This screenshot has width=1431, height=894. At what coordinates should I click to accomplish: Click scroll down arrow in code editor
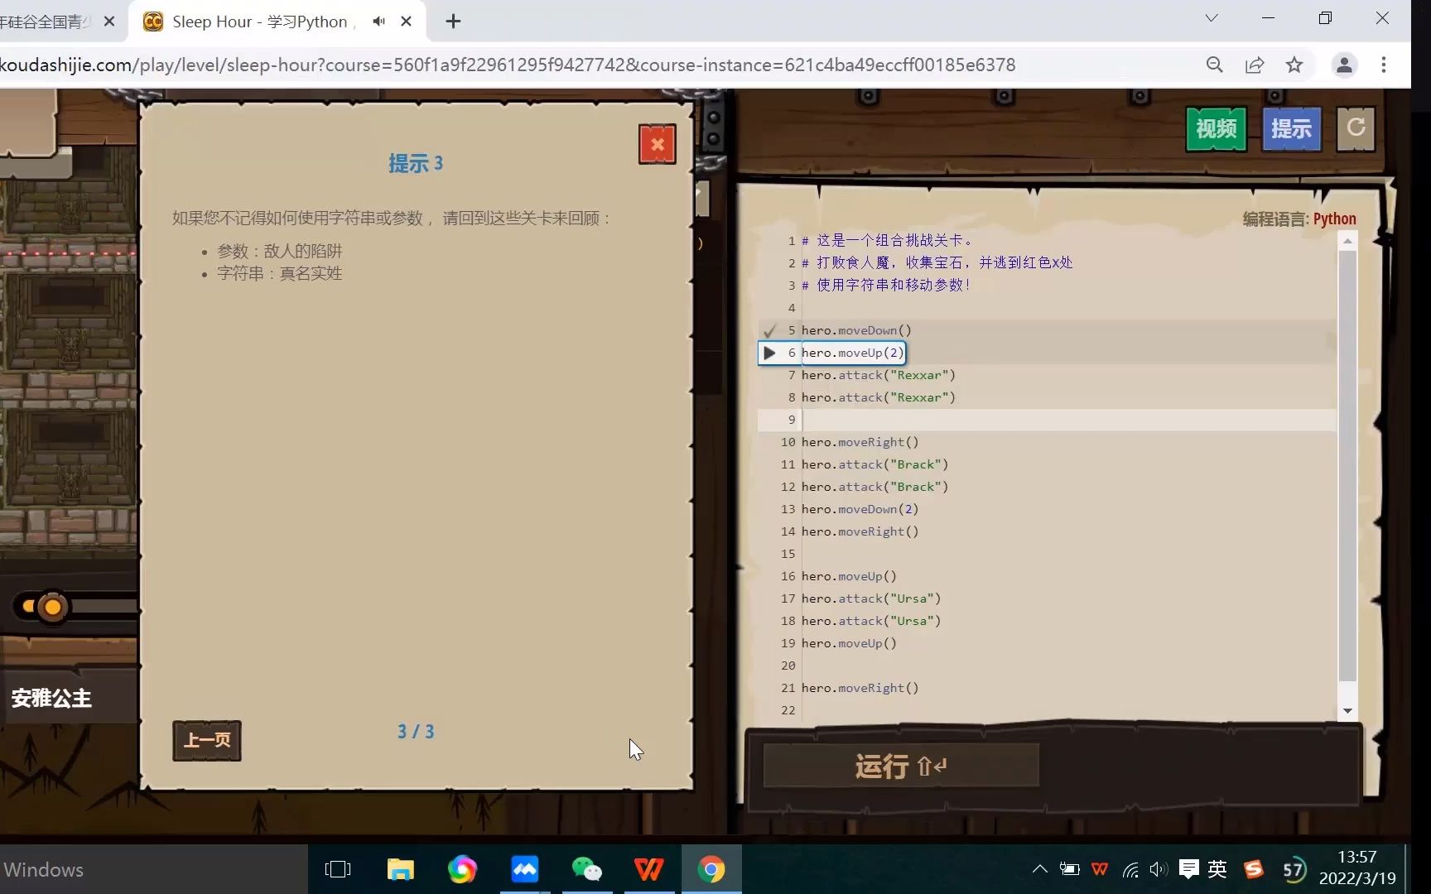click(1347, 711)
